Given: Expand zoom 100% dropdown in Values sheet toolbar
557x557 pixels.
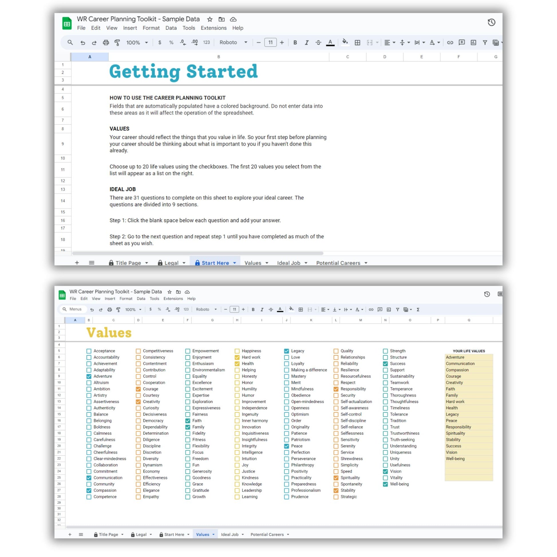Looking at the screenshot, I should (133, 309).
